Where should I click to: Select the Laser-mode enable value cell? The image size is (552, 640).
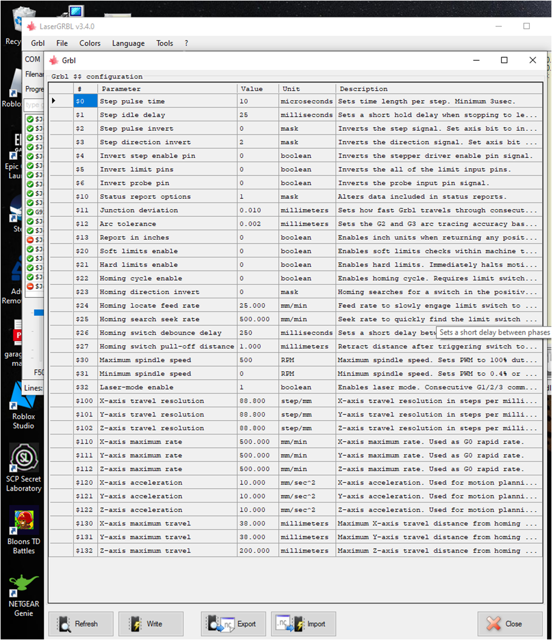click(x=257, y=387)
